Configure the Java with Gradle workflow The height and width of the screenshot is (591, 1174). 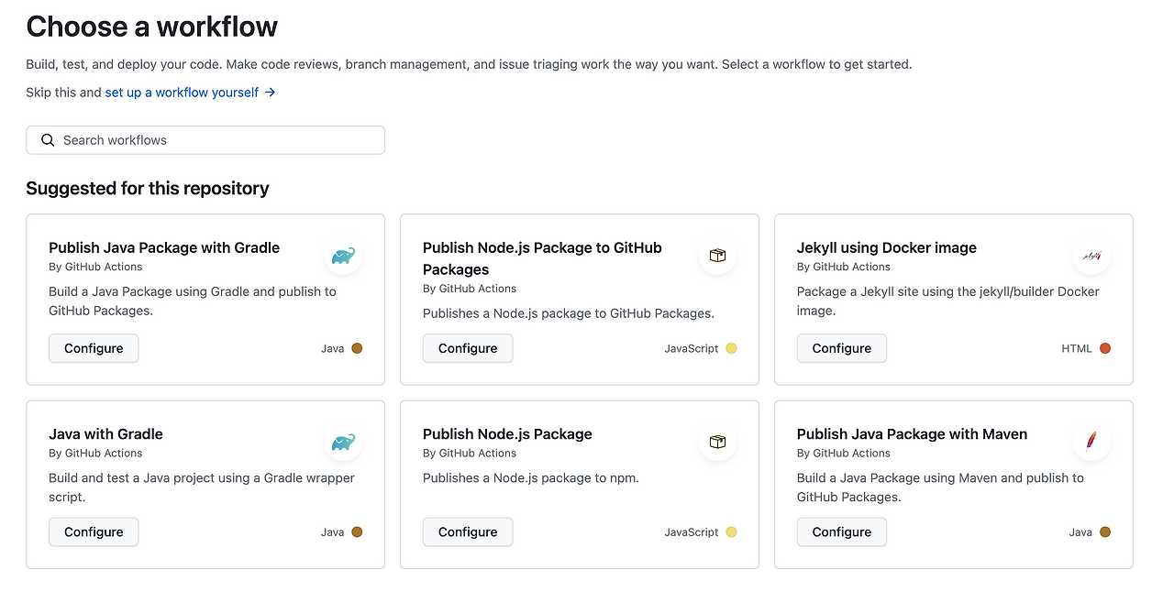pyautogui.click(x=94, y=531)
